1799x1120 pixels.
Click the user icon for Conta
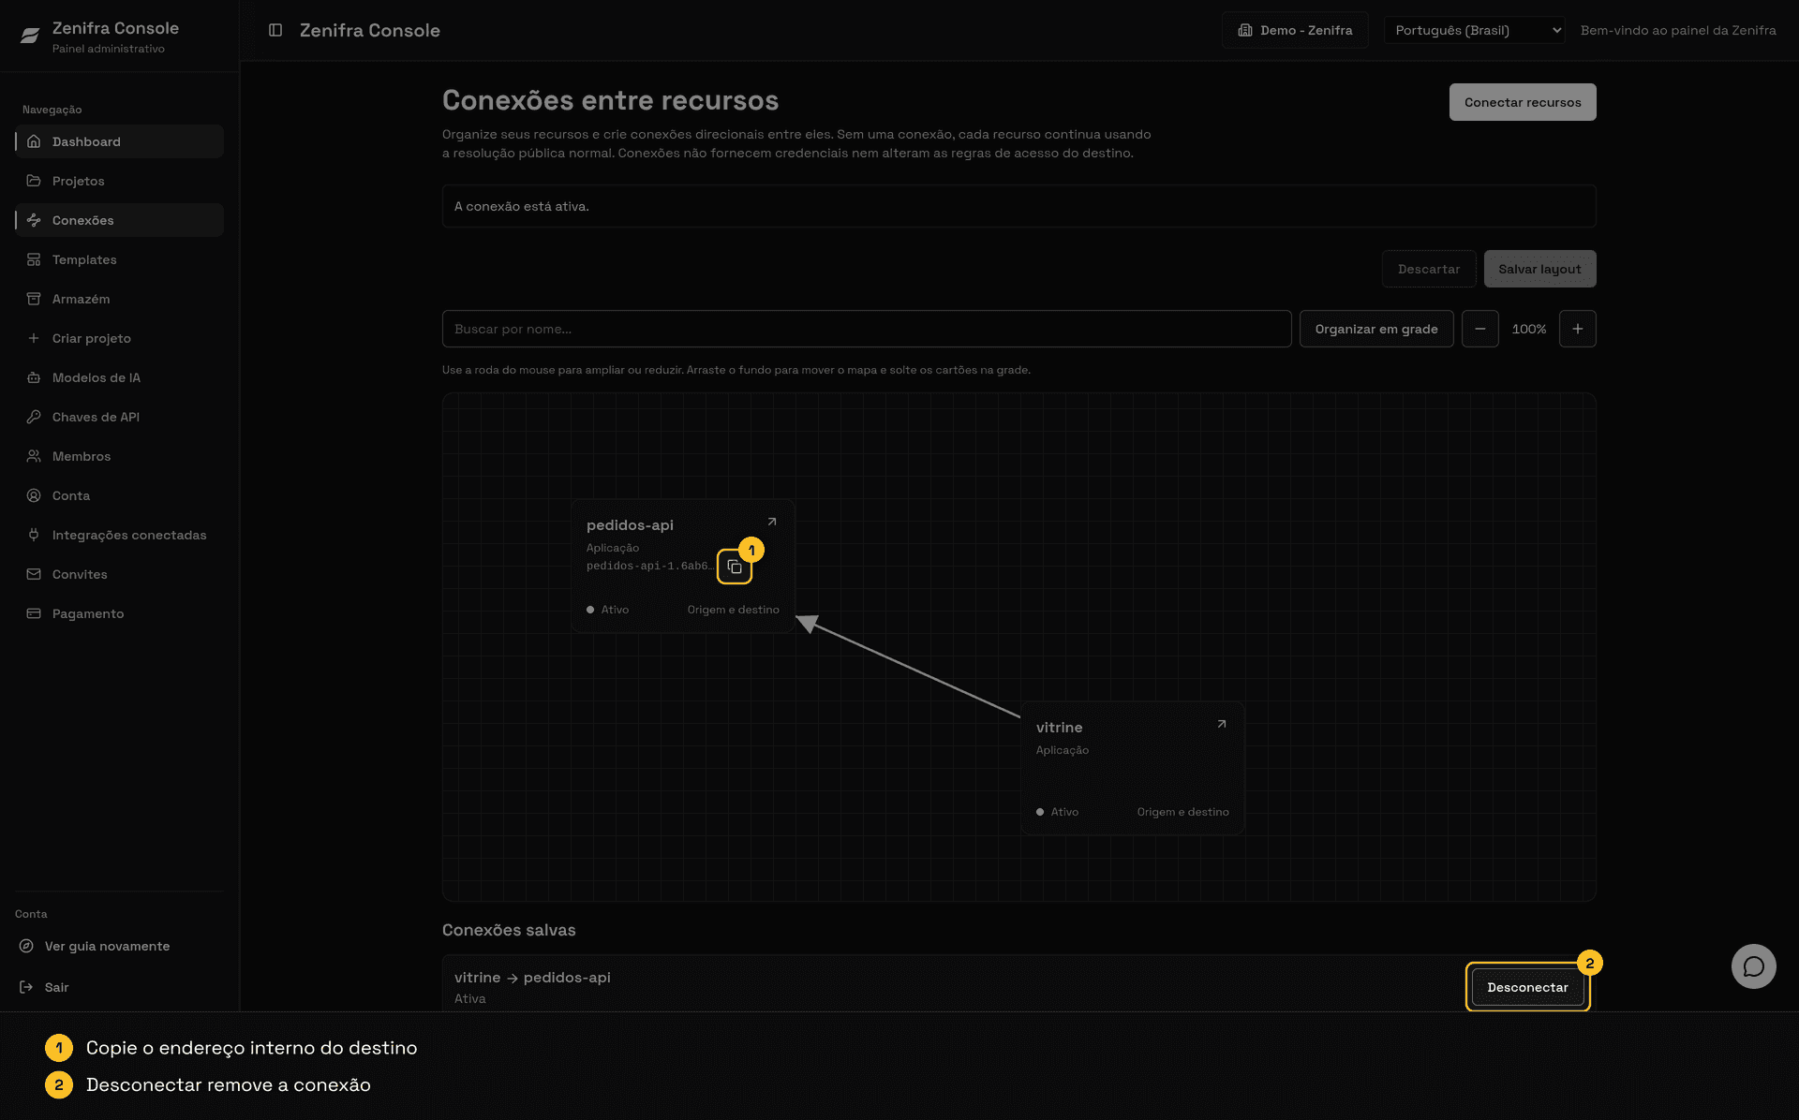34,495
